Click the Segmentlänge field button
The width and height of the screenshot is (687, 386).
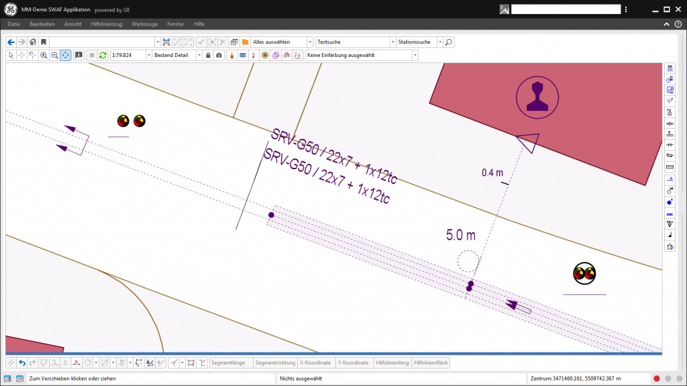point(230,363)
